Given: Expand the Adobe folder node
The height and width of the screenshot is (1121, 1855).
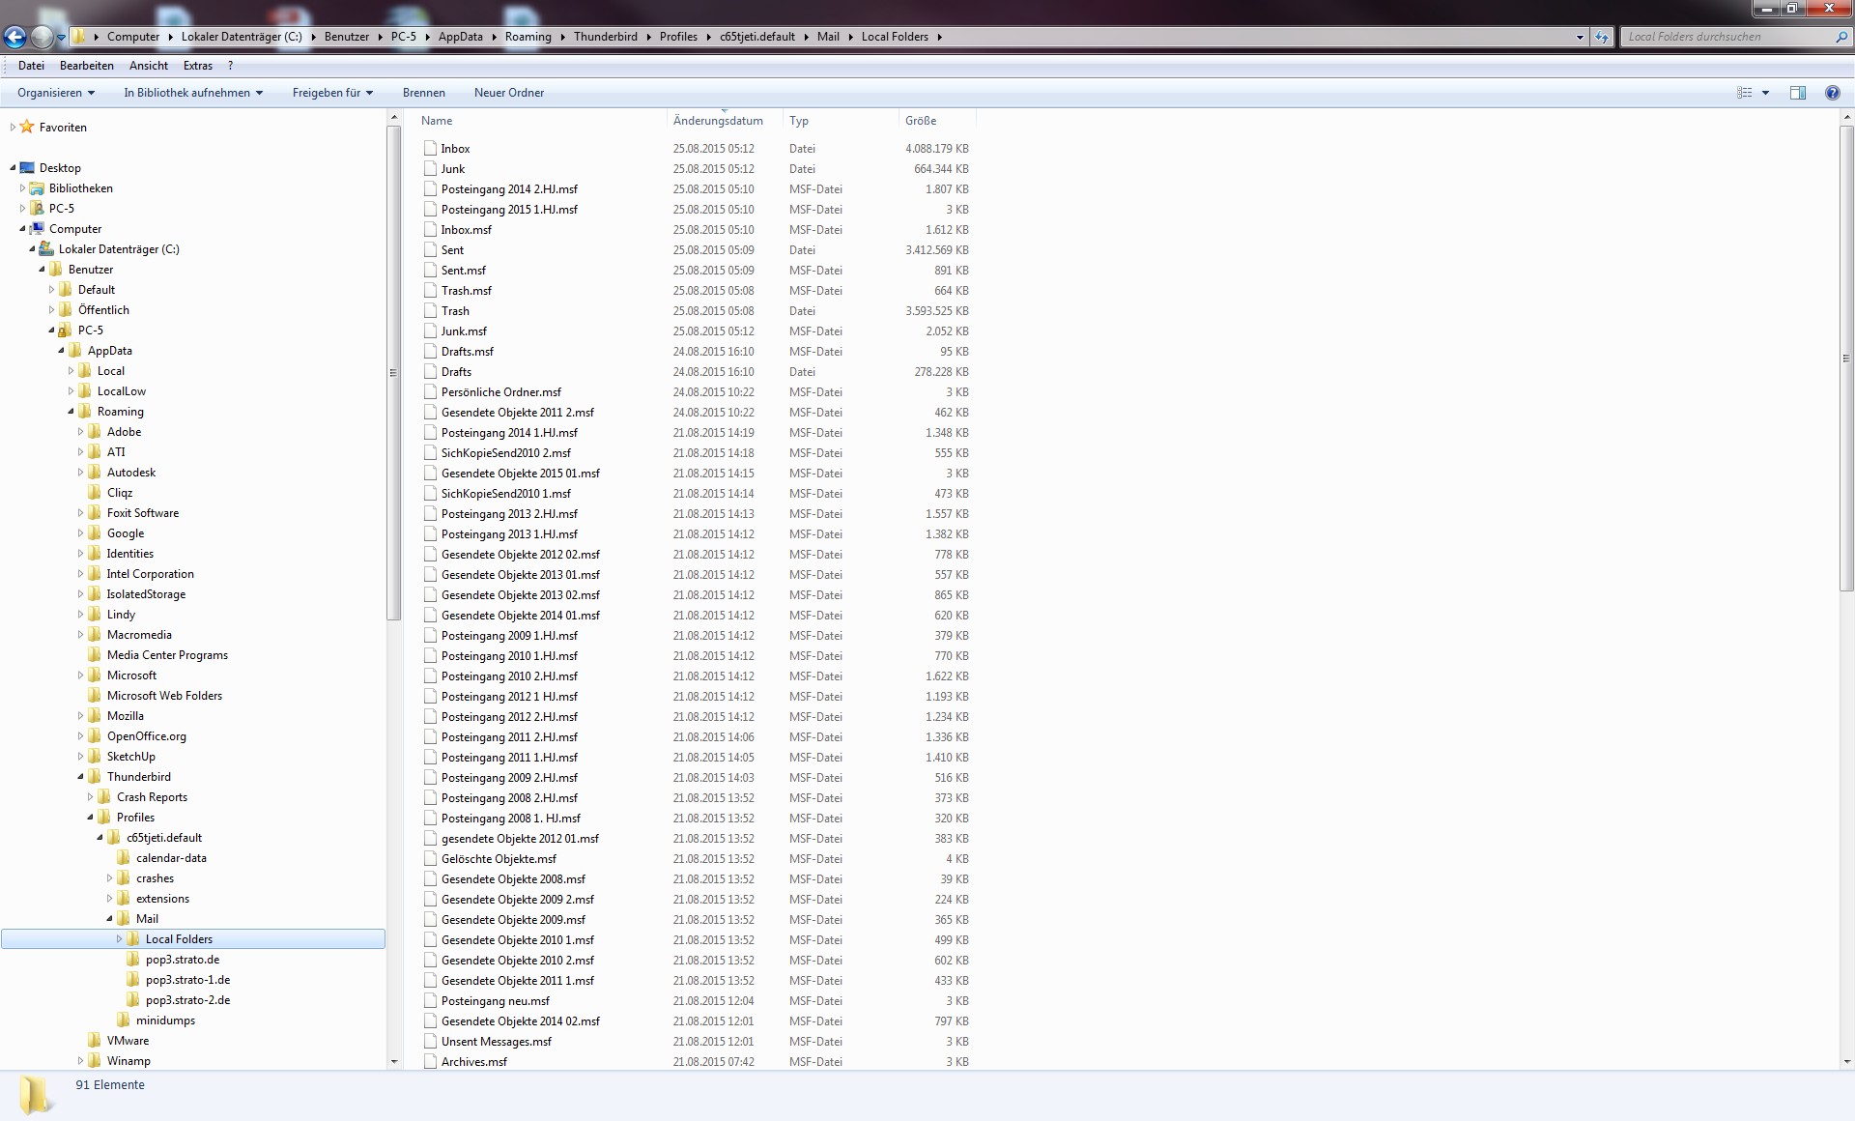Looking at the screenshot, I should pyautogui.click(x=81, y=432).
